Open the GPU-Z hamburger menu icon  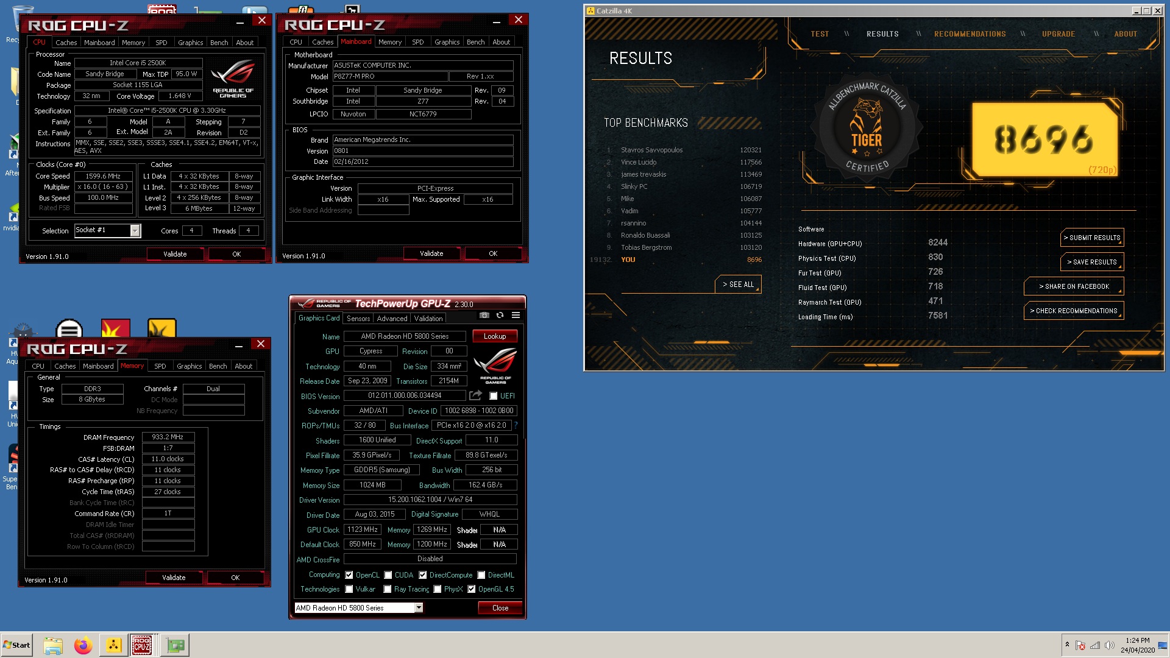click(516, 315)
